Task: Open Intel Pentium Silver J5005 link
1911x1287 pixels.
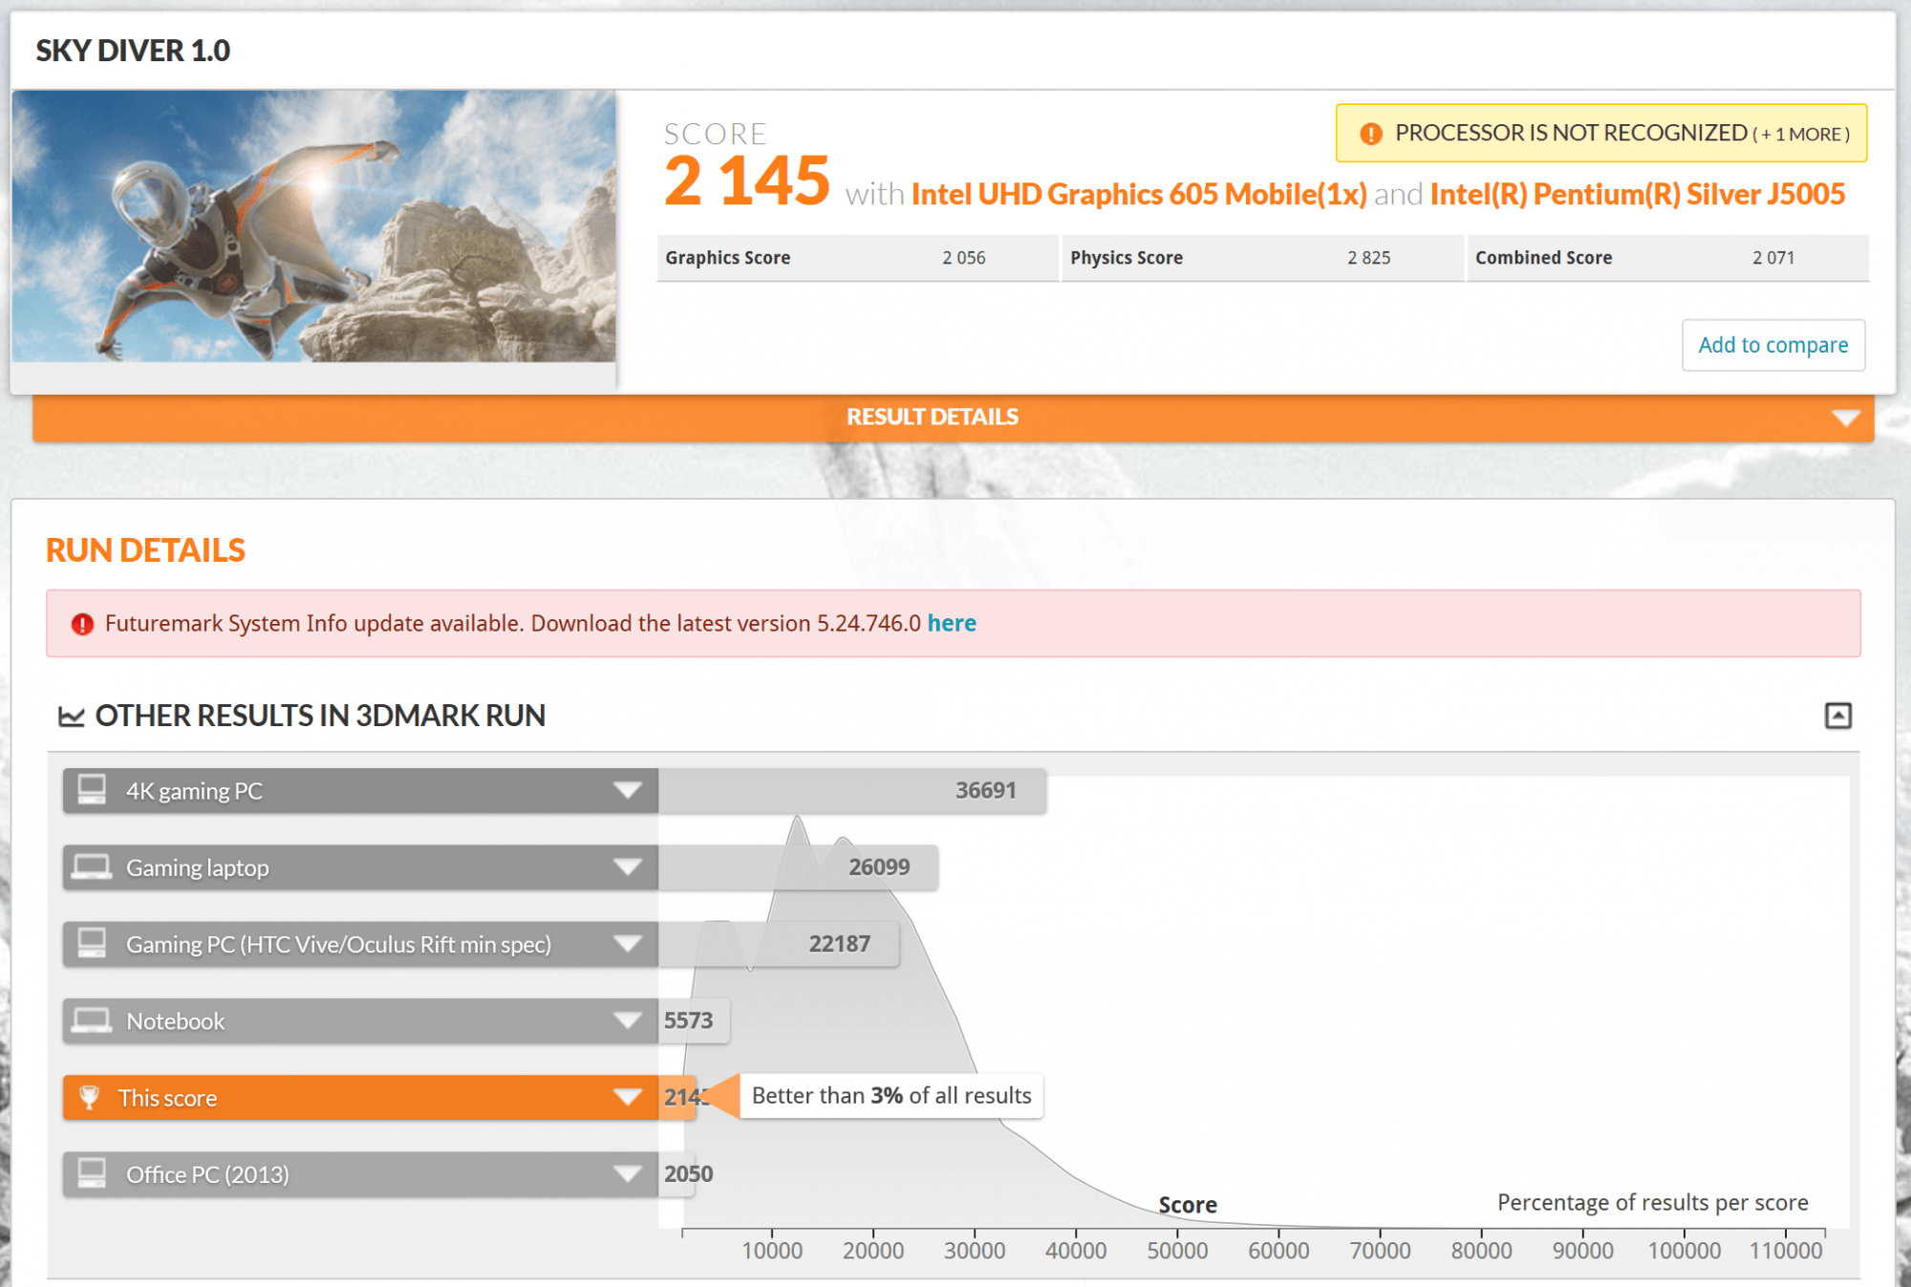Action: click(x=1637, y=194)
